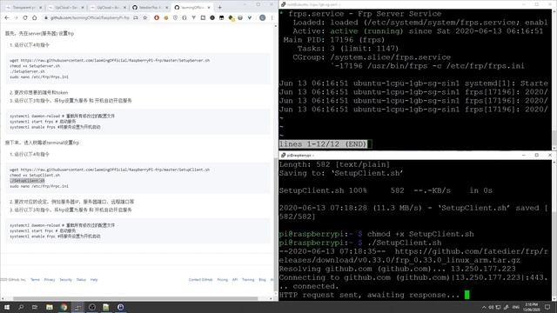Open the Help footer link
This screenshot has height=313, width=557.
pyautogui.click(x=94, y=280)
